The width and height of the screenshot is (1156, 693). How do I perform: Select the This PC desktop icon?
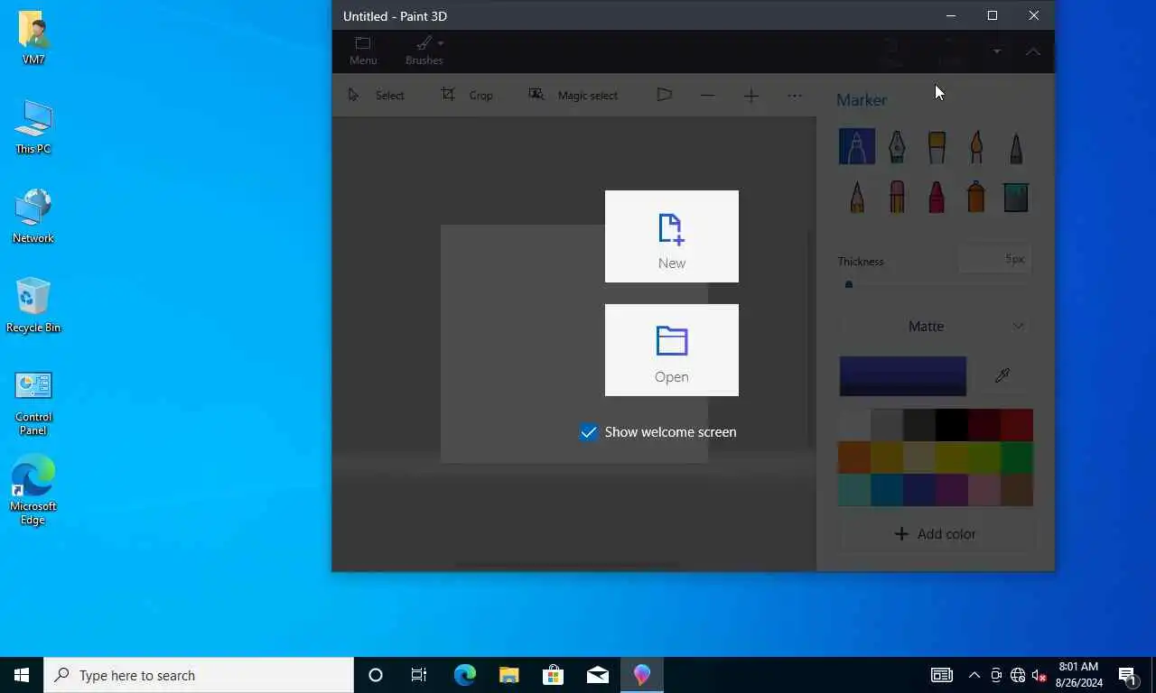point(33,127)
